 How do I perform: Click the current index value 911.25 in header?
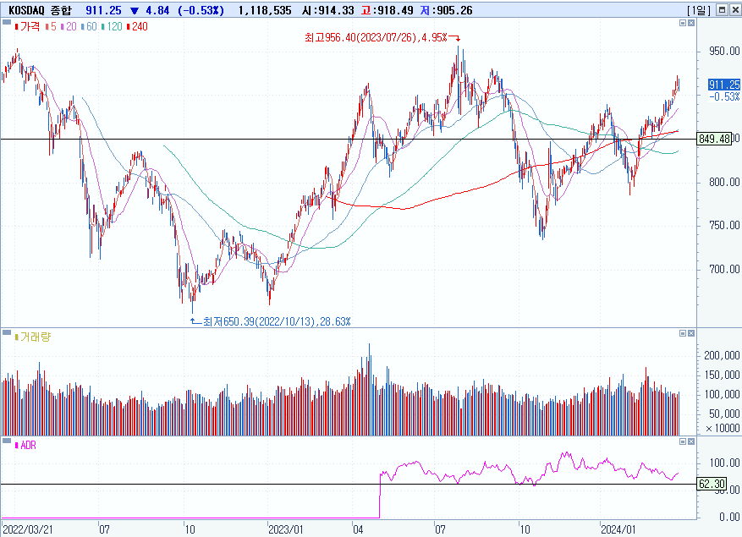[103, 10]
